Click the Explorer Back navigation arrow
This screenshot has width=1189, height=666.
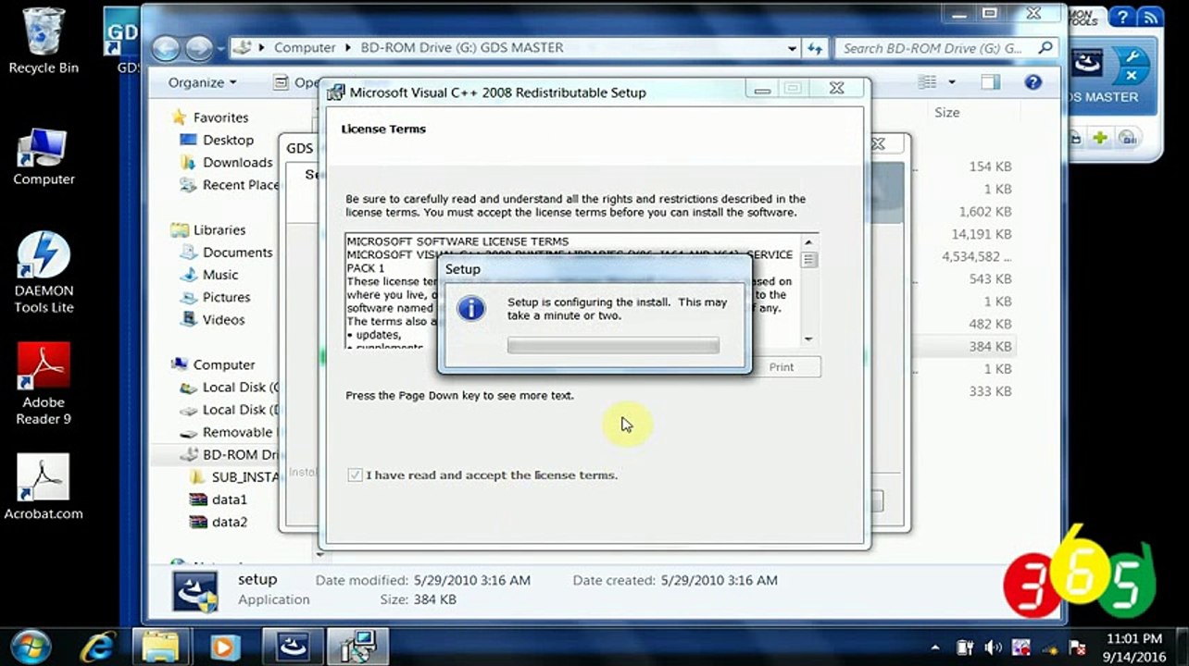[167, 48]
